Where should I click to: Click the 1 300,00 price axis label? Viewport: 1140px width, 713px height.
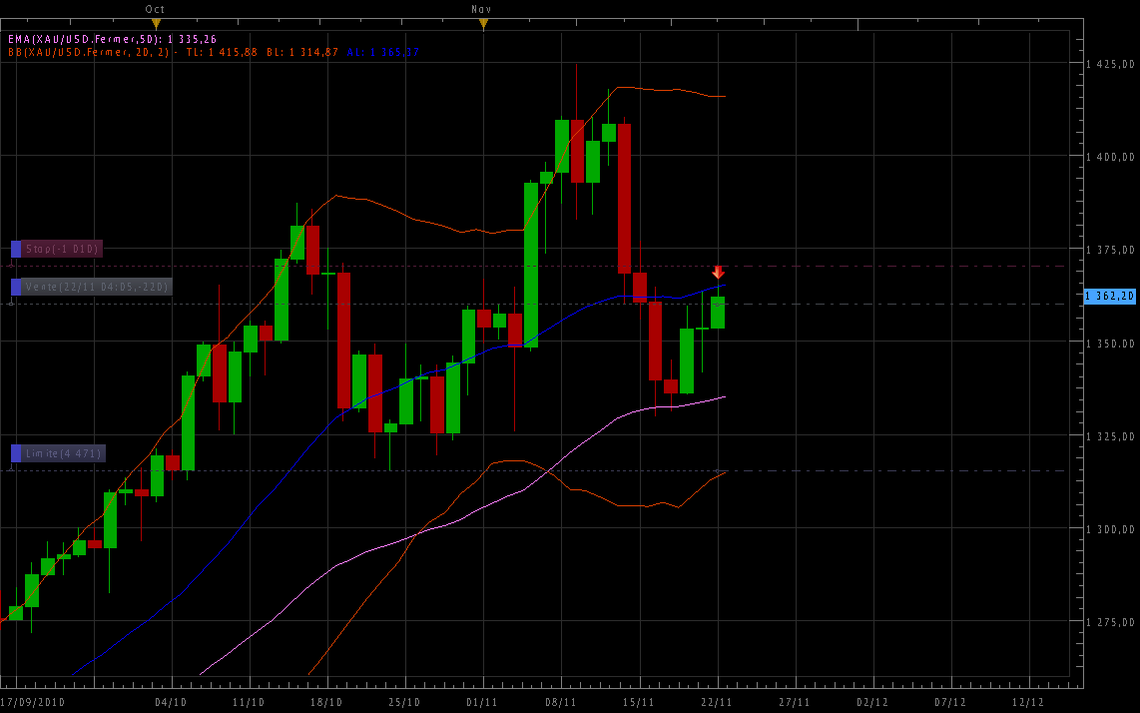(1110, 529)
